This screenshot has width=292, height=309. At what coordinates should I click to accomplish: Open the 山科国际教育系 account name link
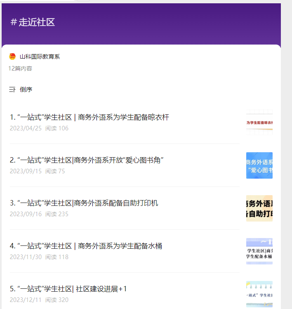point(40,57)
